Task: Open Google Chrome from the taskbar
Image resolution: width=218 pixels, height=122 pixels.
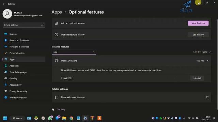Action: tap(71, 118)
